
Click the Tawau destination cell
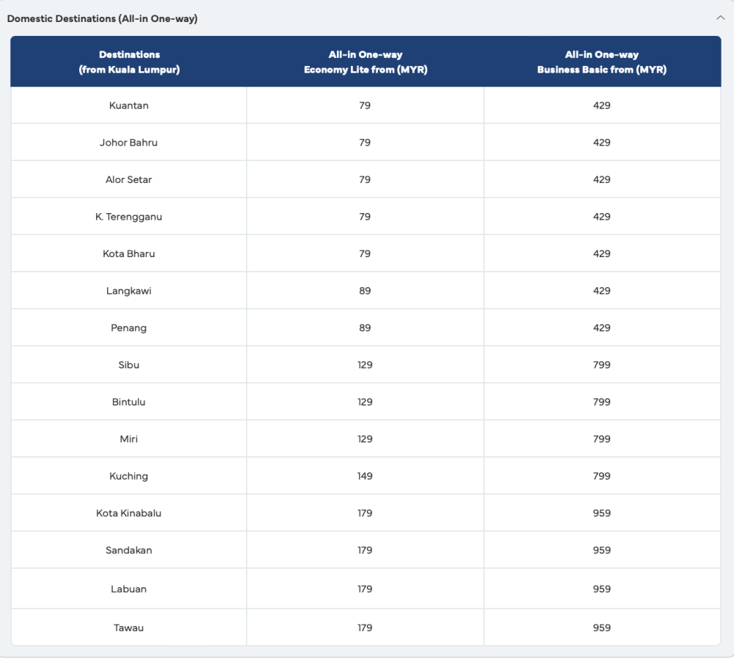pyautogui.click(x=129, y=628)
